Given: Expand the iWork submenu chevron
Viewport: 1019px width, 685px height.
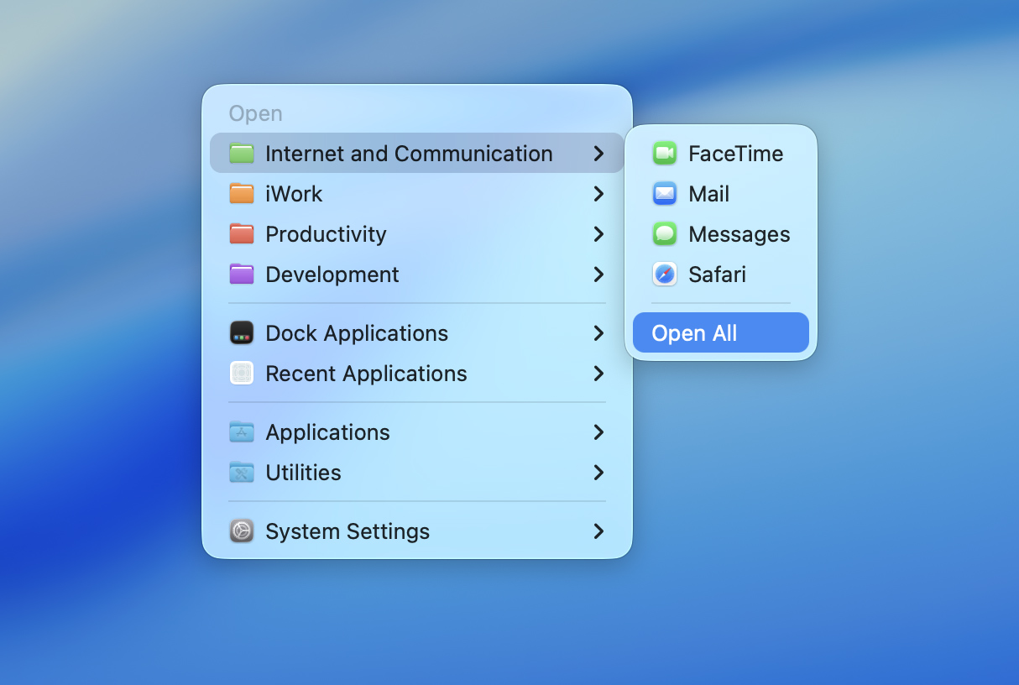Looking at the screenshot, I should 598,194.
